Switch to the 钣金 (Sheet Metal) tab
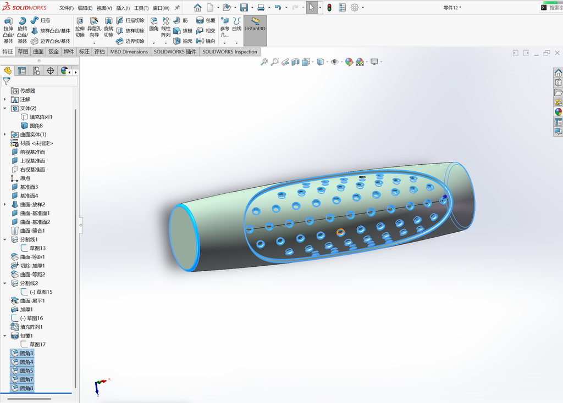Image resolution: width=563 pixels, height=403 pixels. tap(53, 52)
